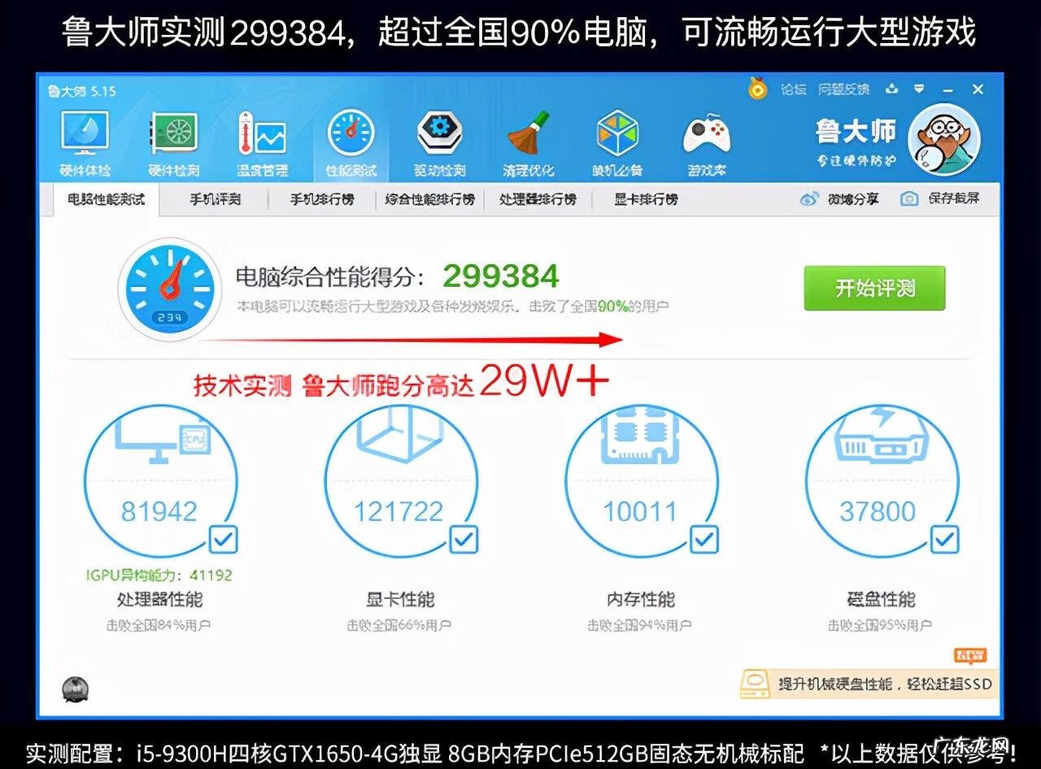
Task: Toggle the 显卡性能 test checkbox
Action: 464,538
